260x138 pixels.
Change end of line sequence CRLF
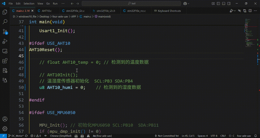pyautogui.click(x=223, y=136)
